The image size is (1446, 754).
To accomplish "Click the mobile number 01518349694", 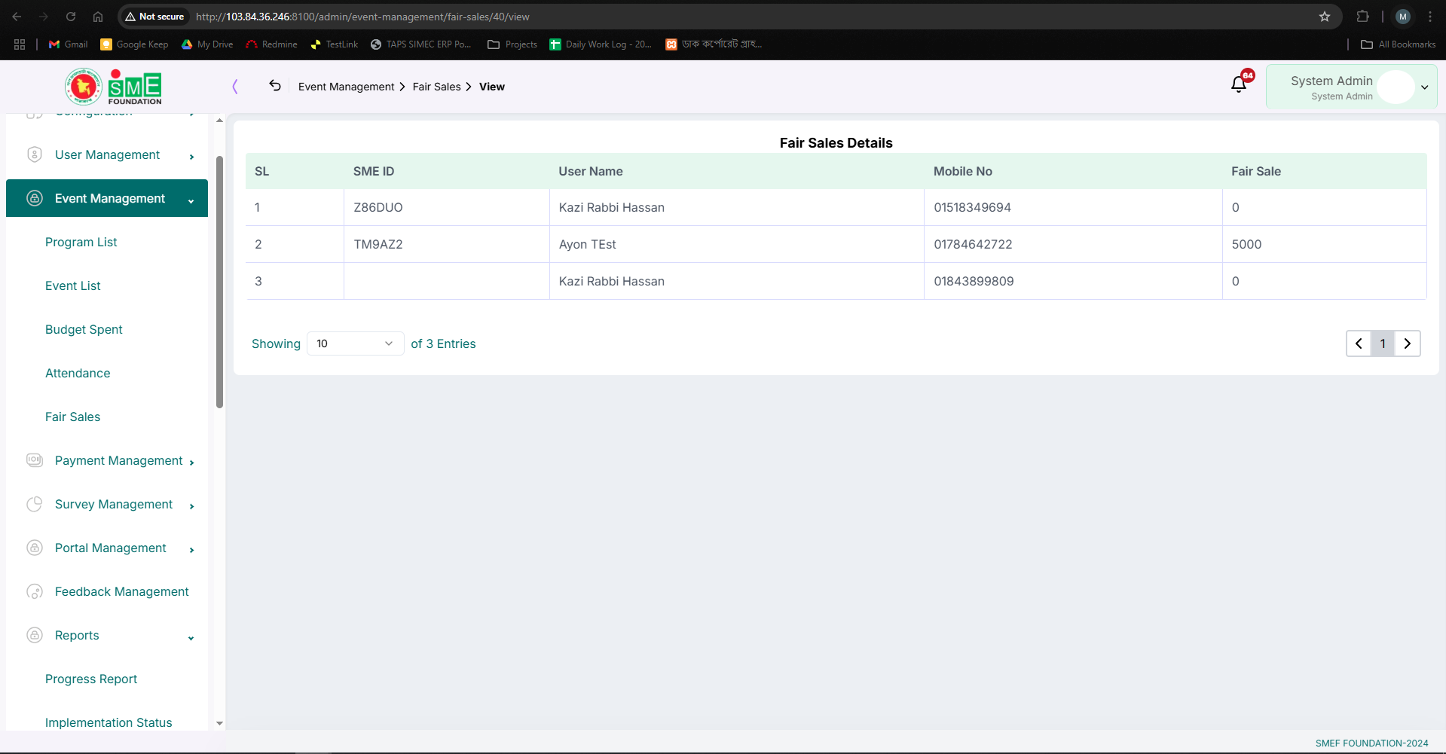I will point(972,207).
